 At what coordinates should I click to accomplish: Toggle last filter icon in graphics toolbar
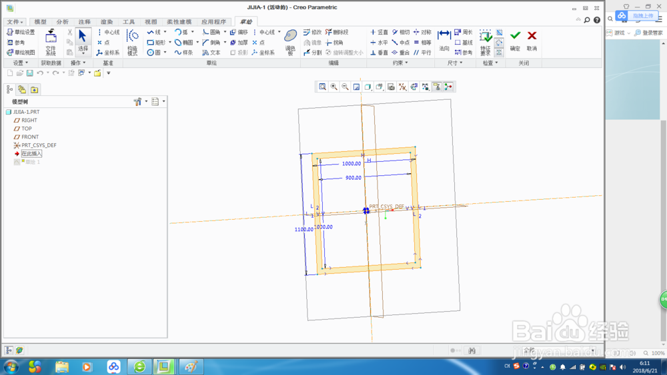pyautogui.click(x=448, y=87)
